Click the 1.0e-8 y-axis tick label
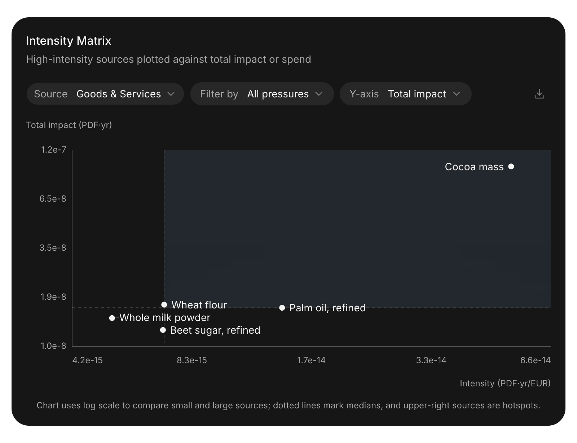The image size is (577, 443). 53,346
